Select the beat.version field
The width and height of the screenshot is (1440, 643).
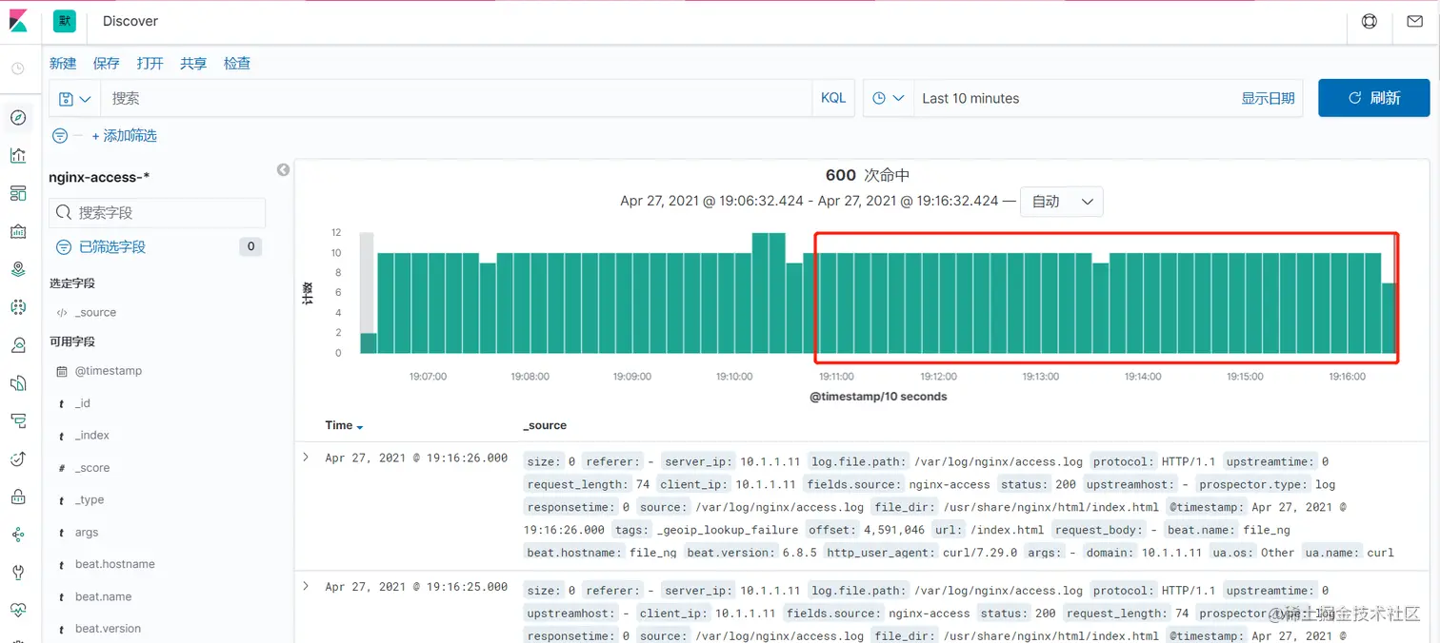[108, 629]
